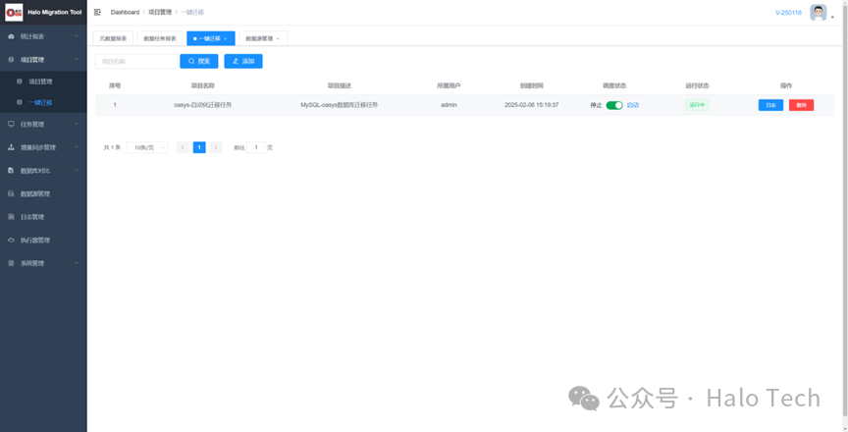
Task: Close the 数据源管理 tab with its x
Action: 278,39
